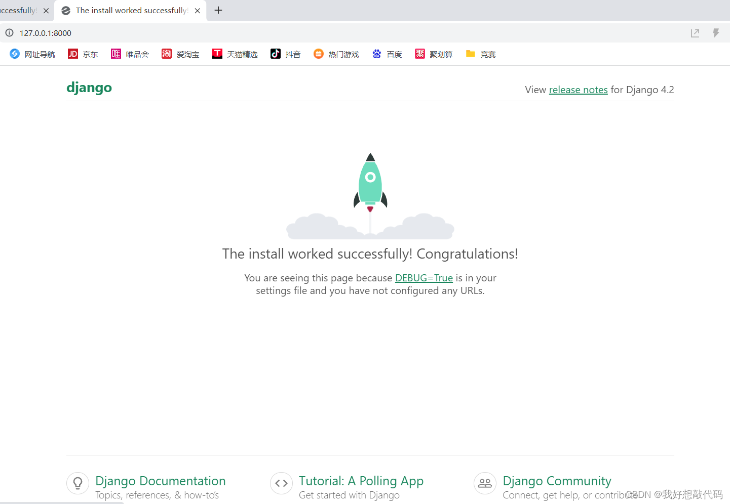730x504 pixels.
Task: Open the 聚划算 bookmark
Action: click(x=434, y=54)
